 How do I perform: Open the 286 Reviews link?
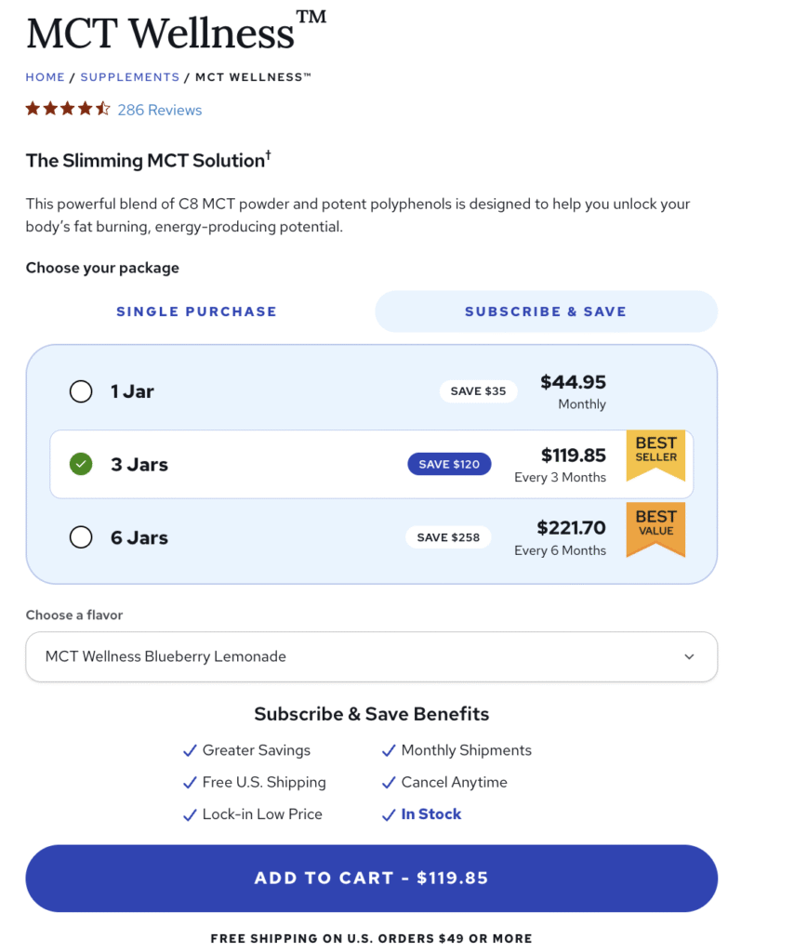coord(160,110)
